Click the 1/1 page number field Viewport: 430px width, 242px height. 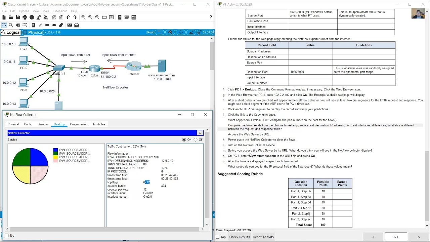(x=396, y=237)
